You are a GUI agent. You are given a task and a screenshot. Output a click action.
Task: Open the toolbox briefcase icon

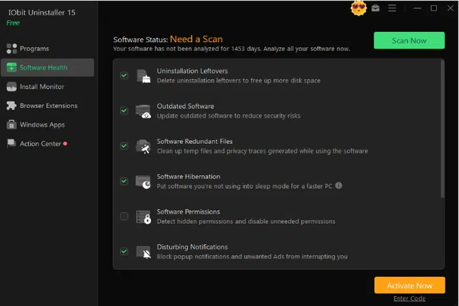(375, 8)
